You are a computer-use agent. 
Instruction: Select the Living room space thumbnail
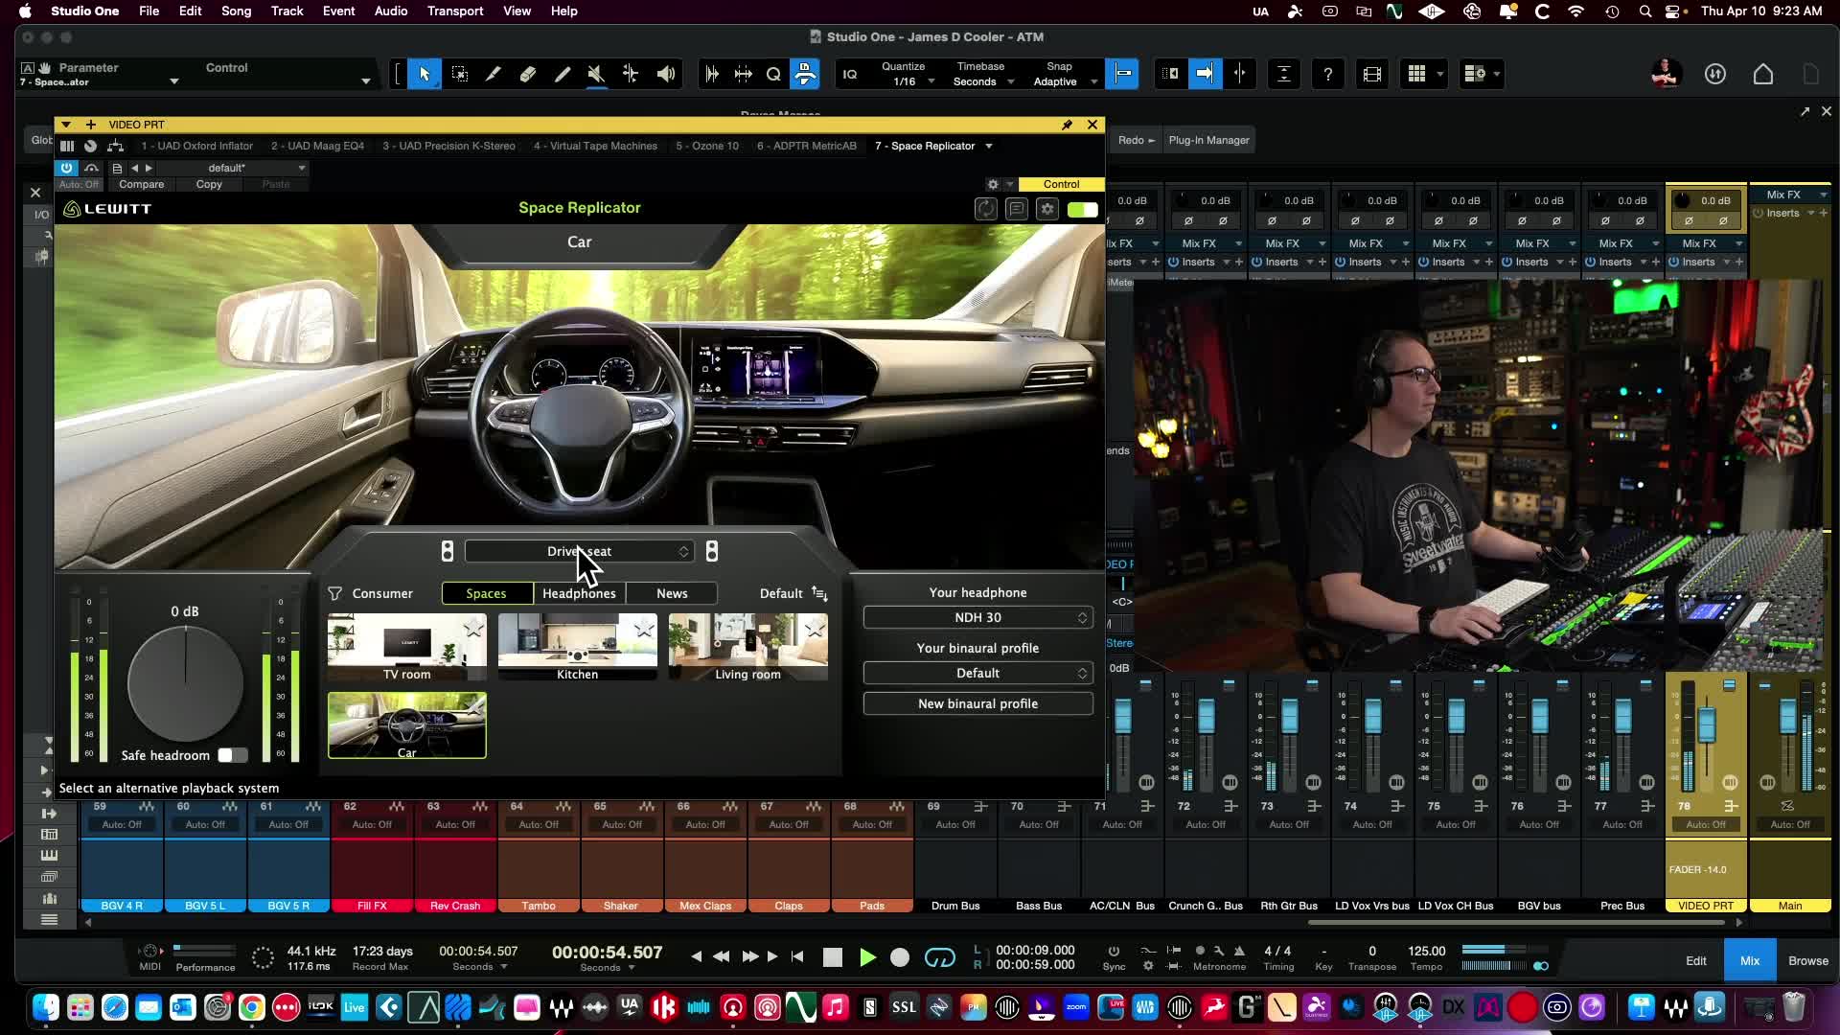[x=747, y=647]
